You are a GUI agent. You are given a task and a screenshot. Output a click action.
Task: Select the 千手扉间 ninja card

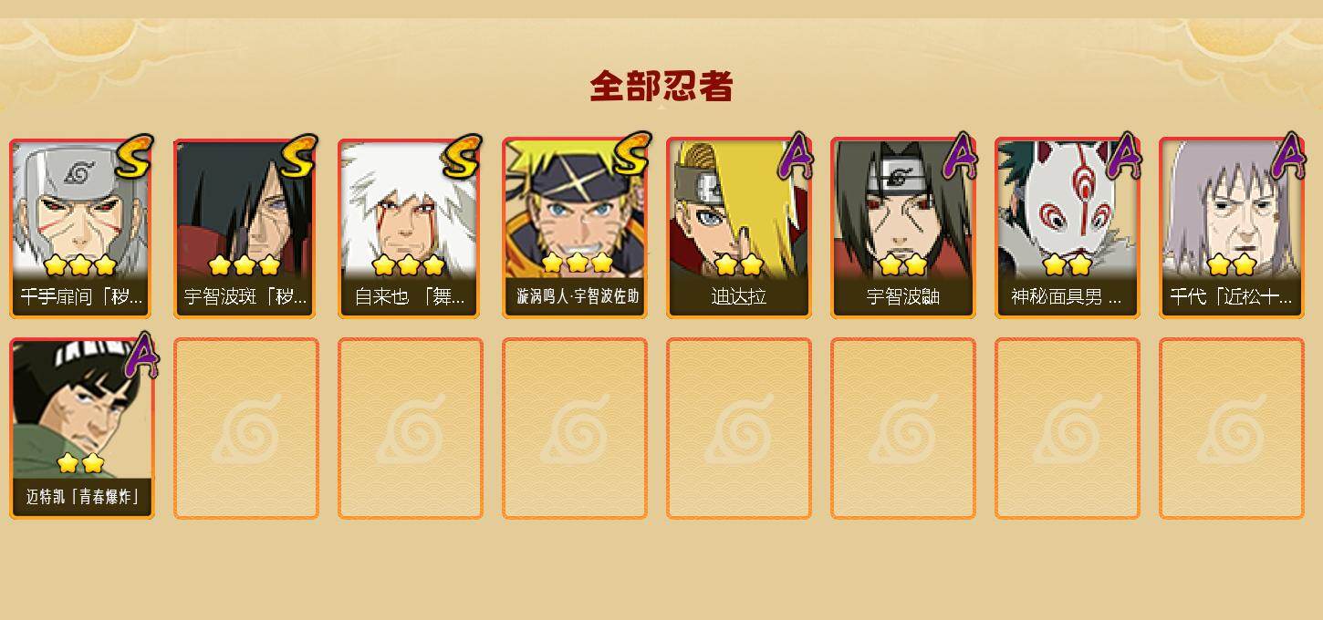click(x=81, y=229)
